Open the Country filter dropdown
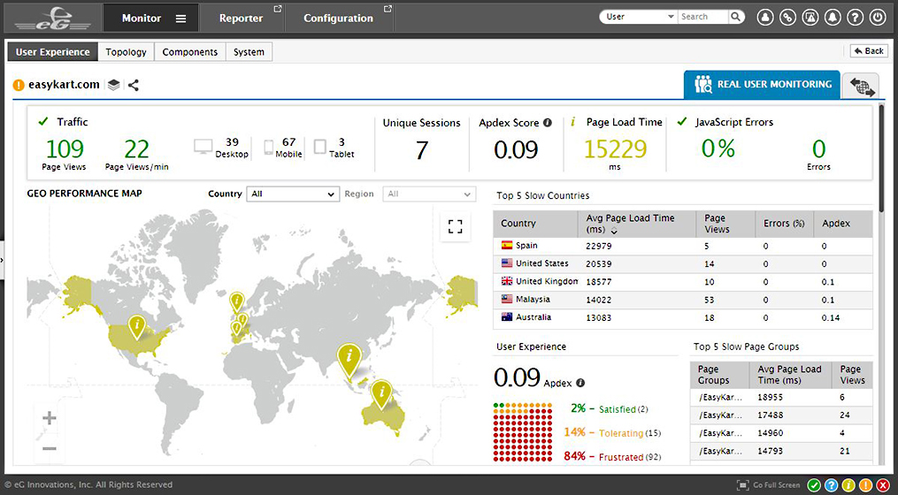Screen dimensions: 898x495 (293, 194)
